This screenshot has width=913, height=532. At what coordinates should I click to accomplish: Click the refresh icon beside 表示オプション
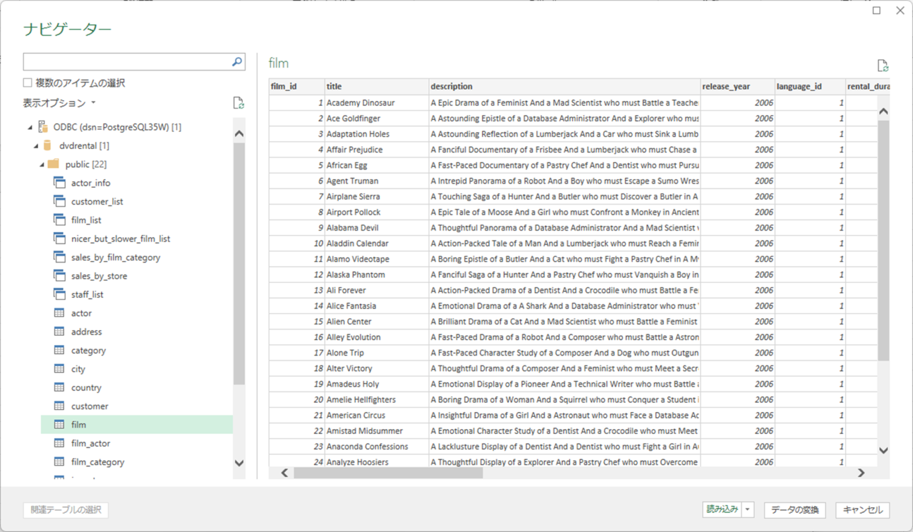click(x=240, y=103)
